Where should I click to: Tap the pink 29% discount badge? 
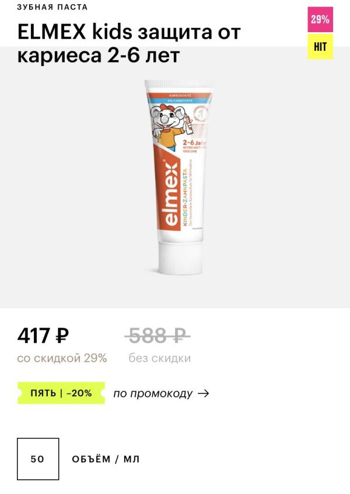click(x=320, y=19)
